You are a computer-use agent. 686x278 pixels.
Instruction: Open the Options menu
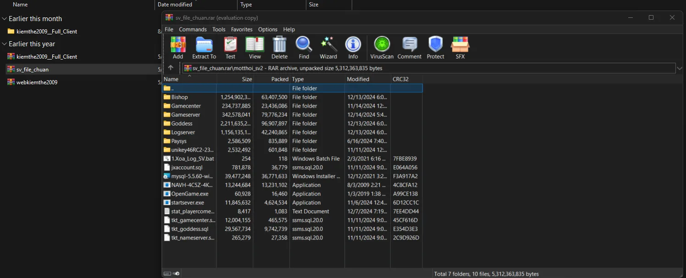click(x=268, y=29)
